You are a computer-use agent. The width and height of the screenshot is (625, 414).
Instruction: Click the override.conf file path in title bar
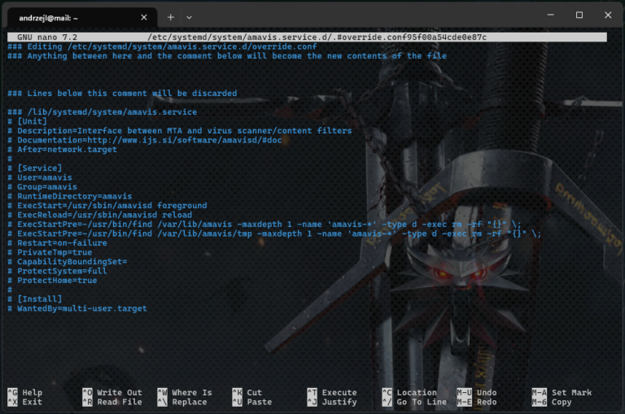click(x=317, y=37)
